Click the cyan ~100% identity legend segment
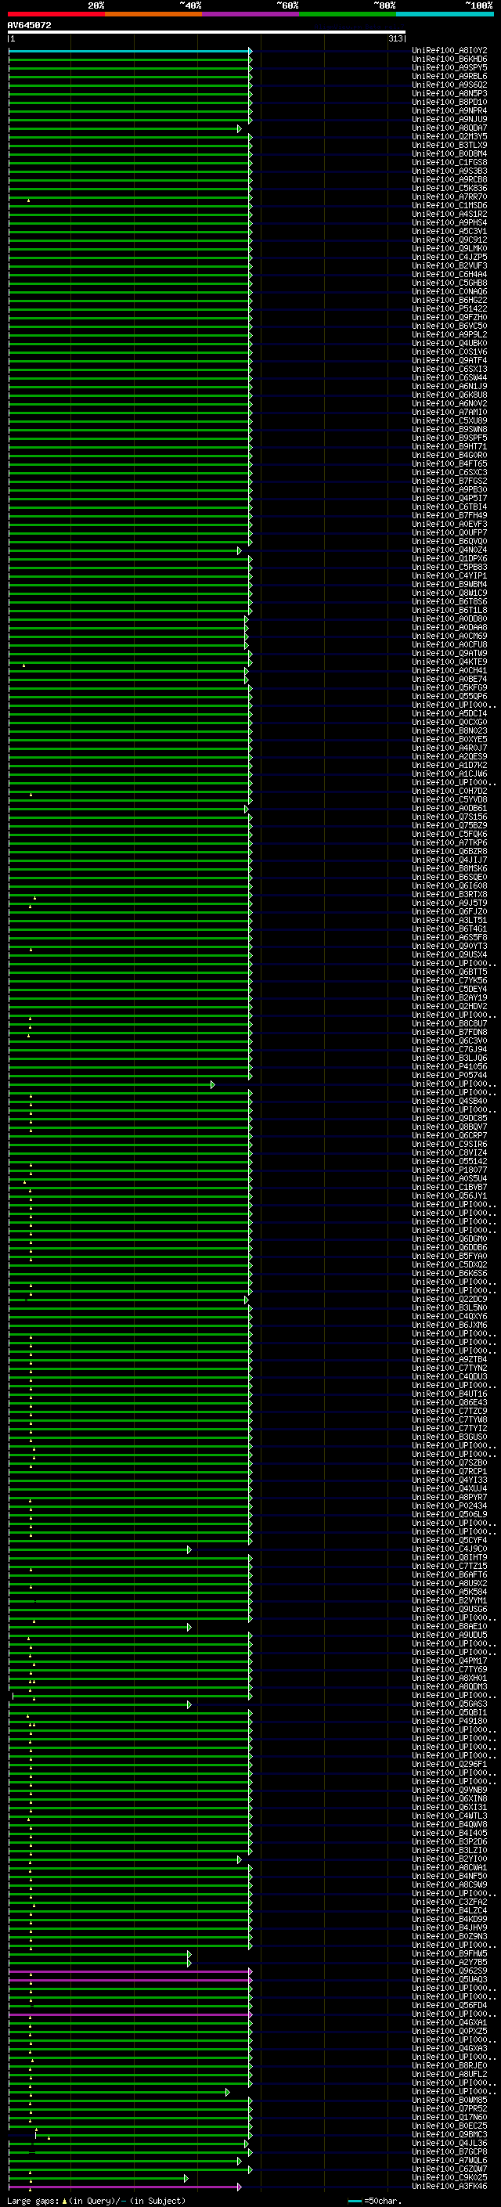 click(445, 14)
